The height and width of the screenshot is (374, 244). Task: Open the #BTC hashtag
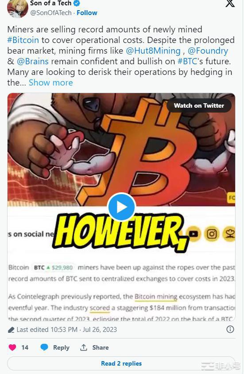click(187, 61)
